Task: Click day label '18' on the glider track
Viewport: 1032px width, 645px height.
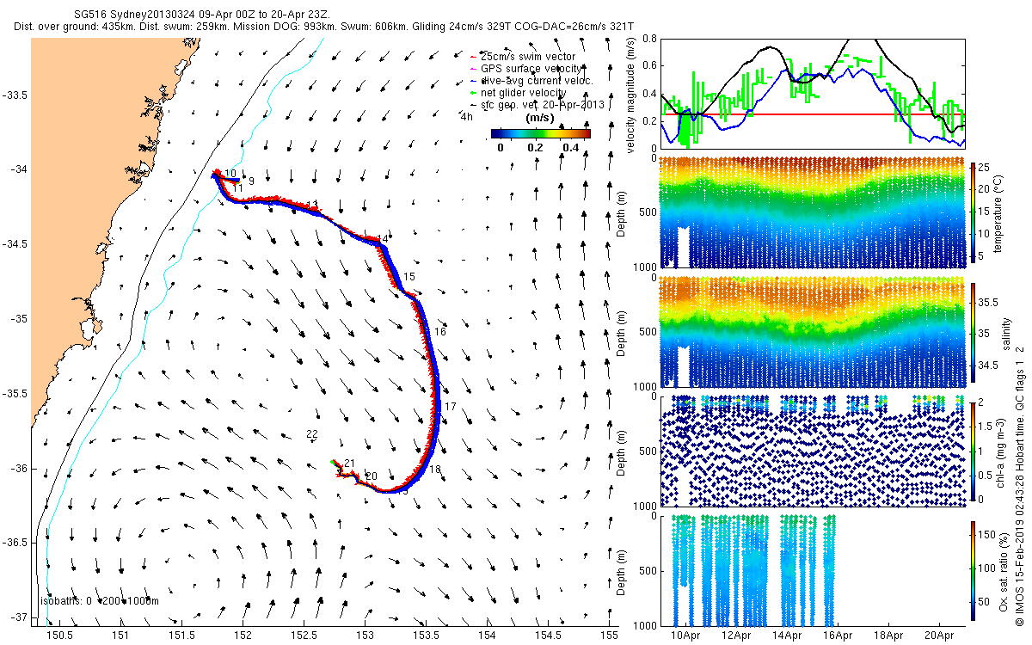Action: tap(435, 469)
